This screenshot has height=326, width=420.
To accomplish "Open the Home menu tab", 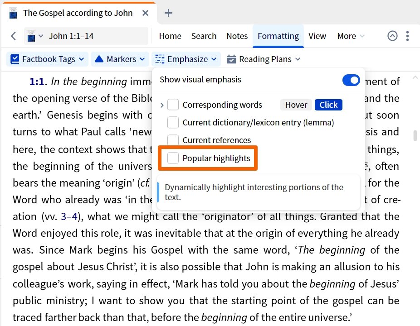I will [170, 36].
